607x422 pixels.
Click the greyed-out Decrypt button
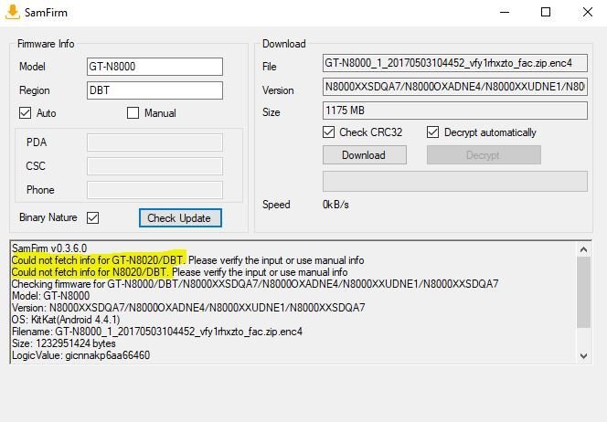[x=484, y=155]
